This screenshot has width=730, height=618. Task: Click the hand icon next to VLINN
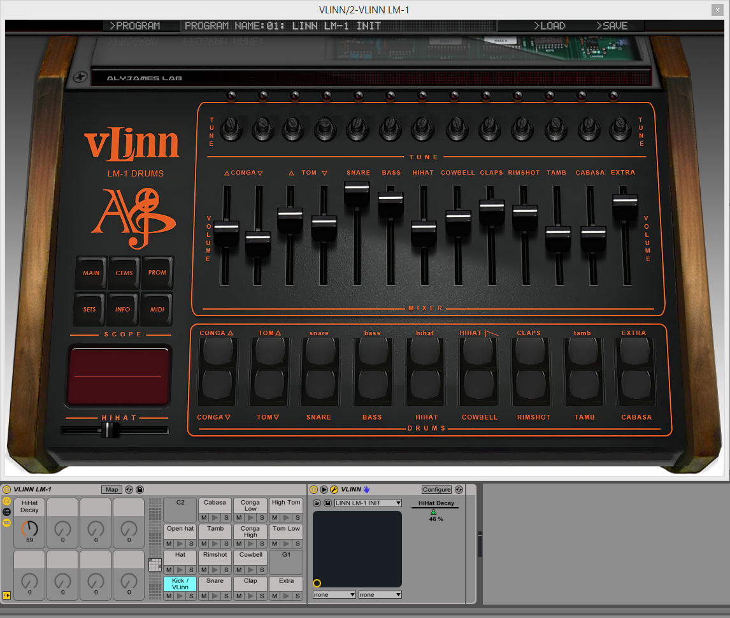click(367, 489)
